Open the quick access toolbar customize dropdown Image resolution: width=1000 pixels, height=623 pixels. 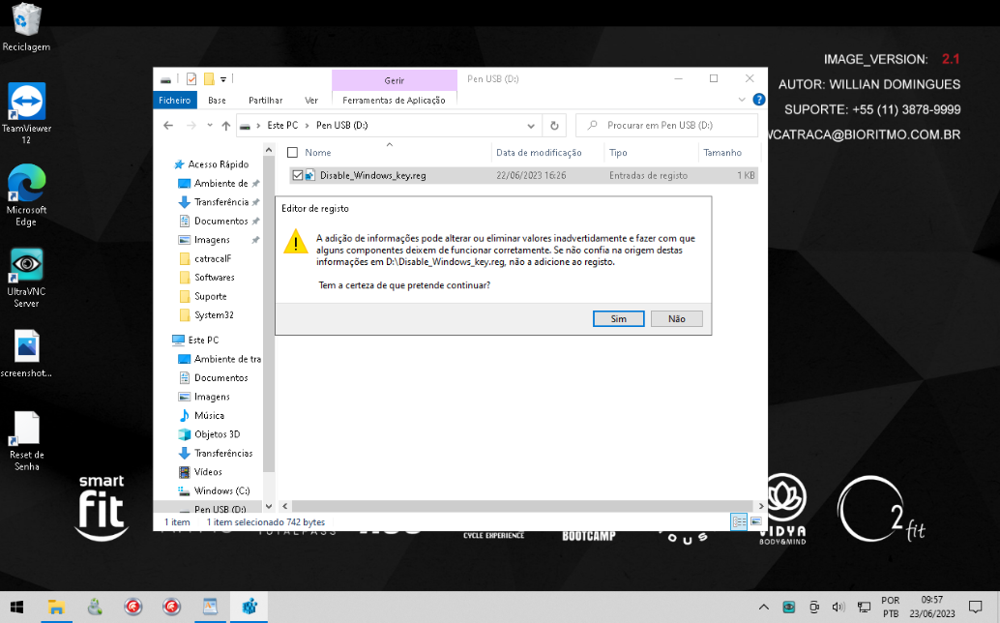223,79
